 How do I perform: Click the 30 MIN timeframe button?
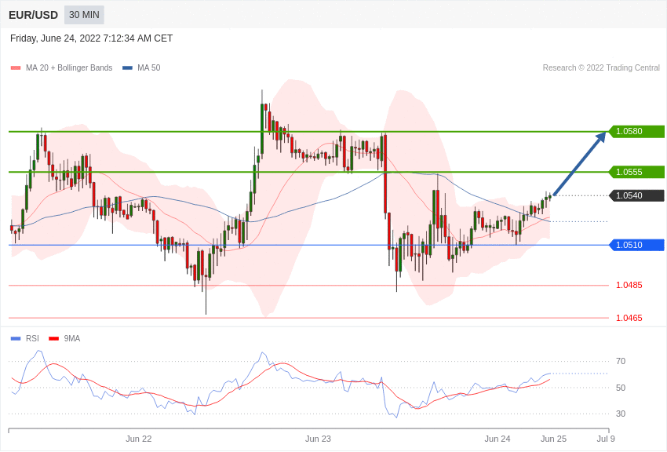pos(84,15)
